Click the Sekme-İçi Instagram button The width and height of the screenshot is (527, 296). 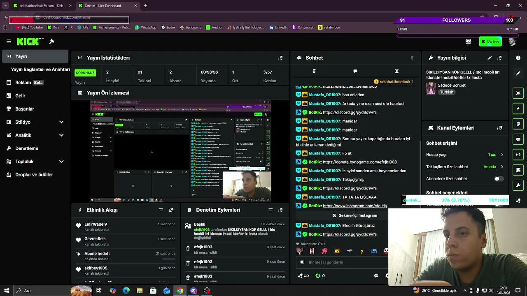pos(355,215)
